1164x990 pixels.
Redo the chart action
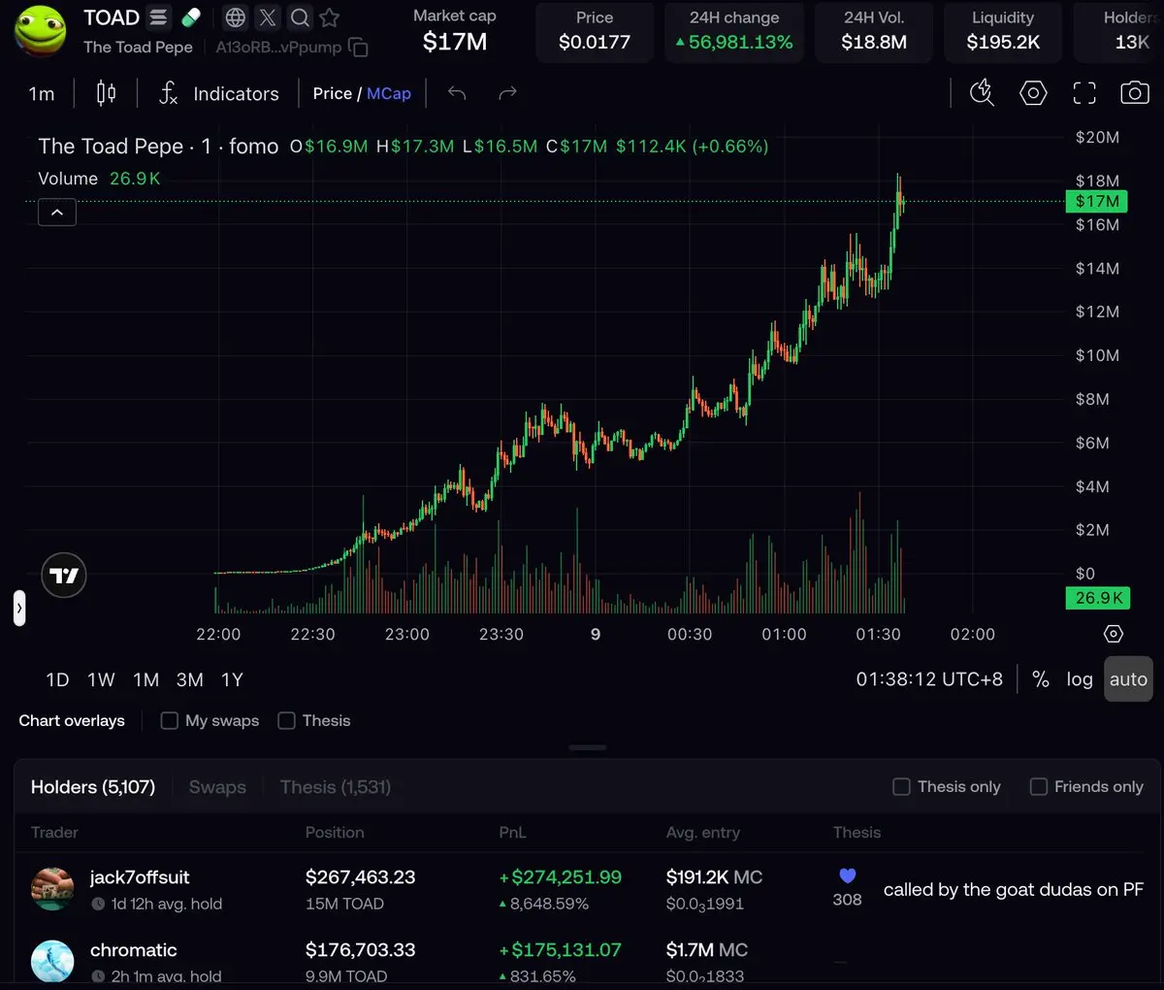[507, 93]
